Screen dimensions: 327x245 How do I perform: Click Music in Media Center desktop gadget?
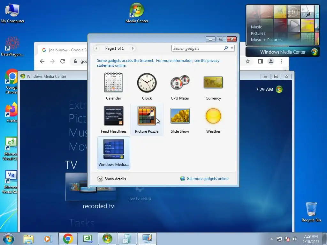[x=256, y=27]
